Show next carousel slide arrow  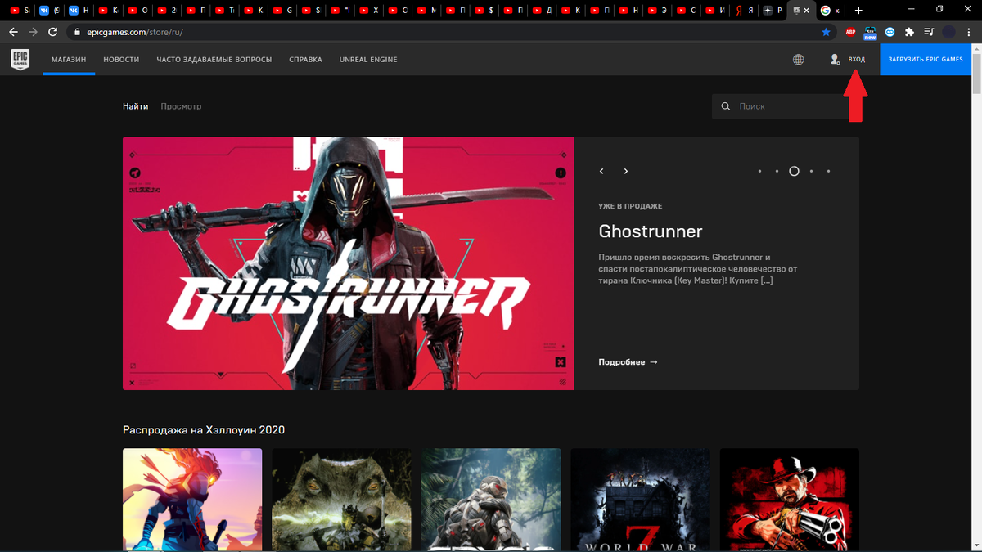(x=626, y=171)
